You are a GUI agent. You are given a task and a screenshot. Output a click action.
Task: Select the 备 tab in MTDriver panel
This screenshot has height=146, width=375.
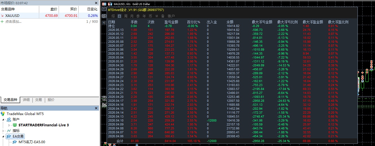tap(163, 16)
